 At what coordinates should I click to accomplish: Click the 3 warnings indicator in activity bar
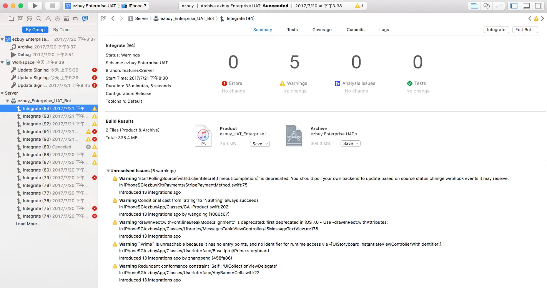(x=359, y=6)
